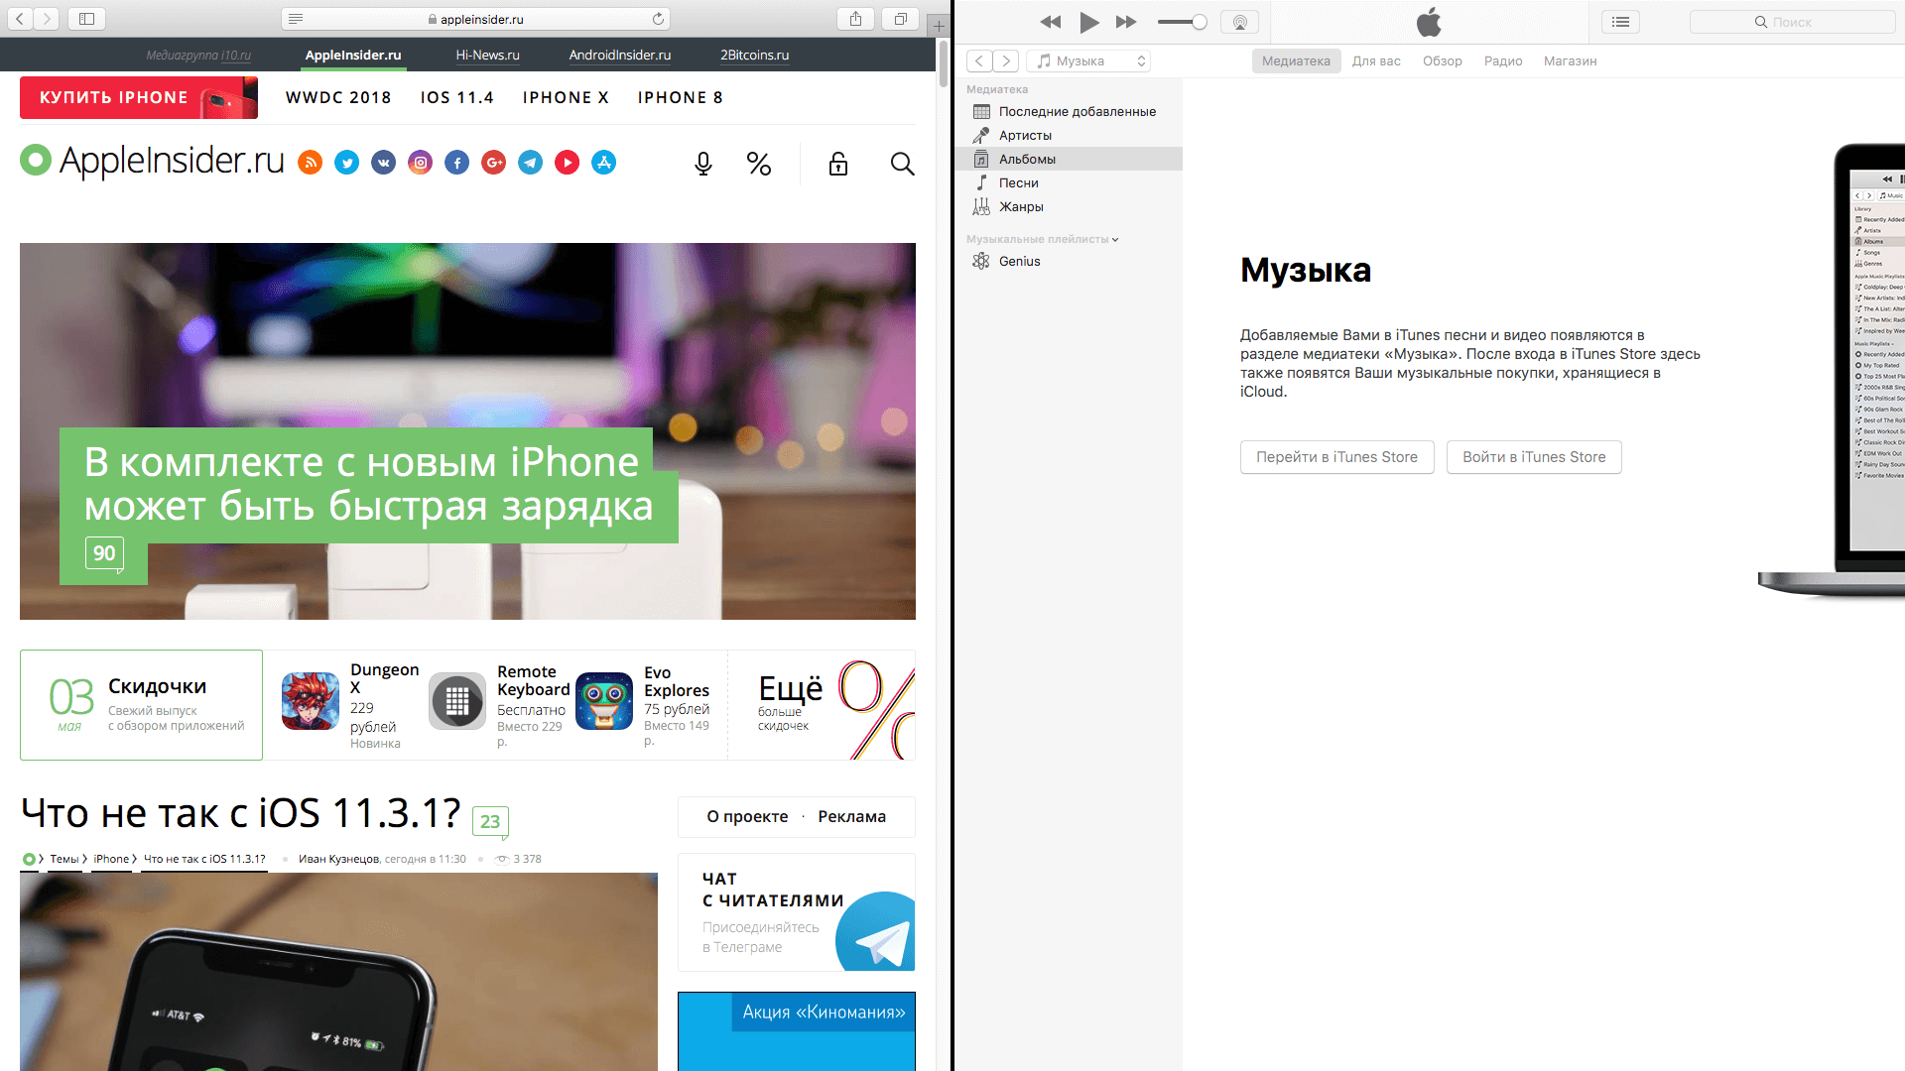Open the iOS 11.4 section
This screenshot has height=1071, width=1905.
pyautogui.click(x=457, y=97)
